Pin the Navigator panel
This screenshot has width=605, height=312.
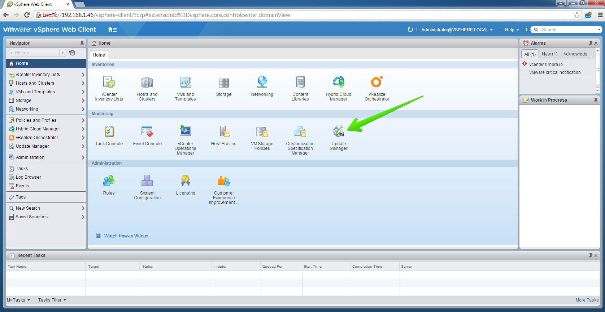[x=82, y=43]
